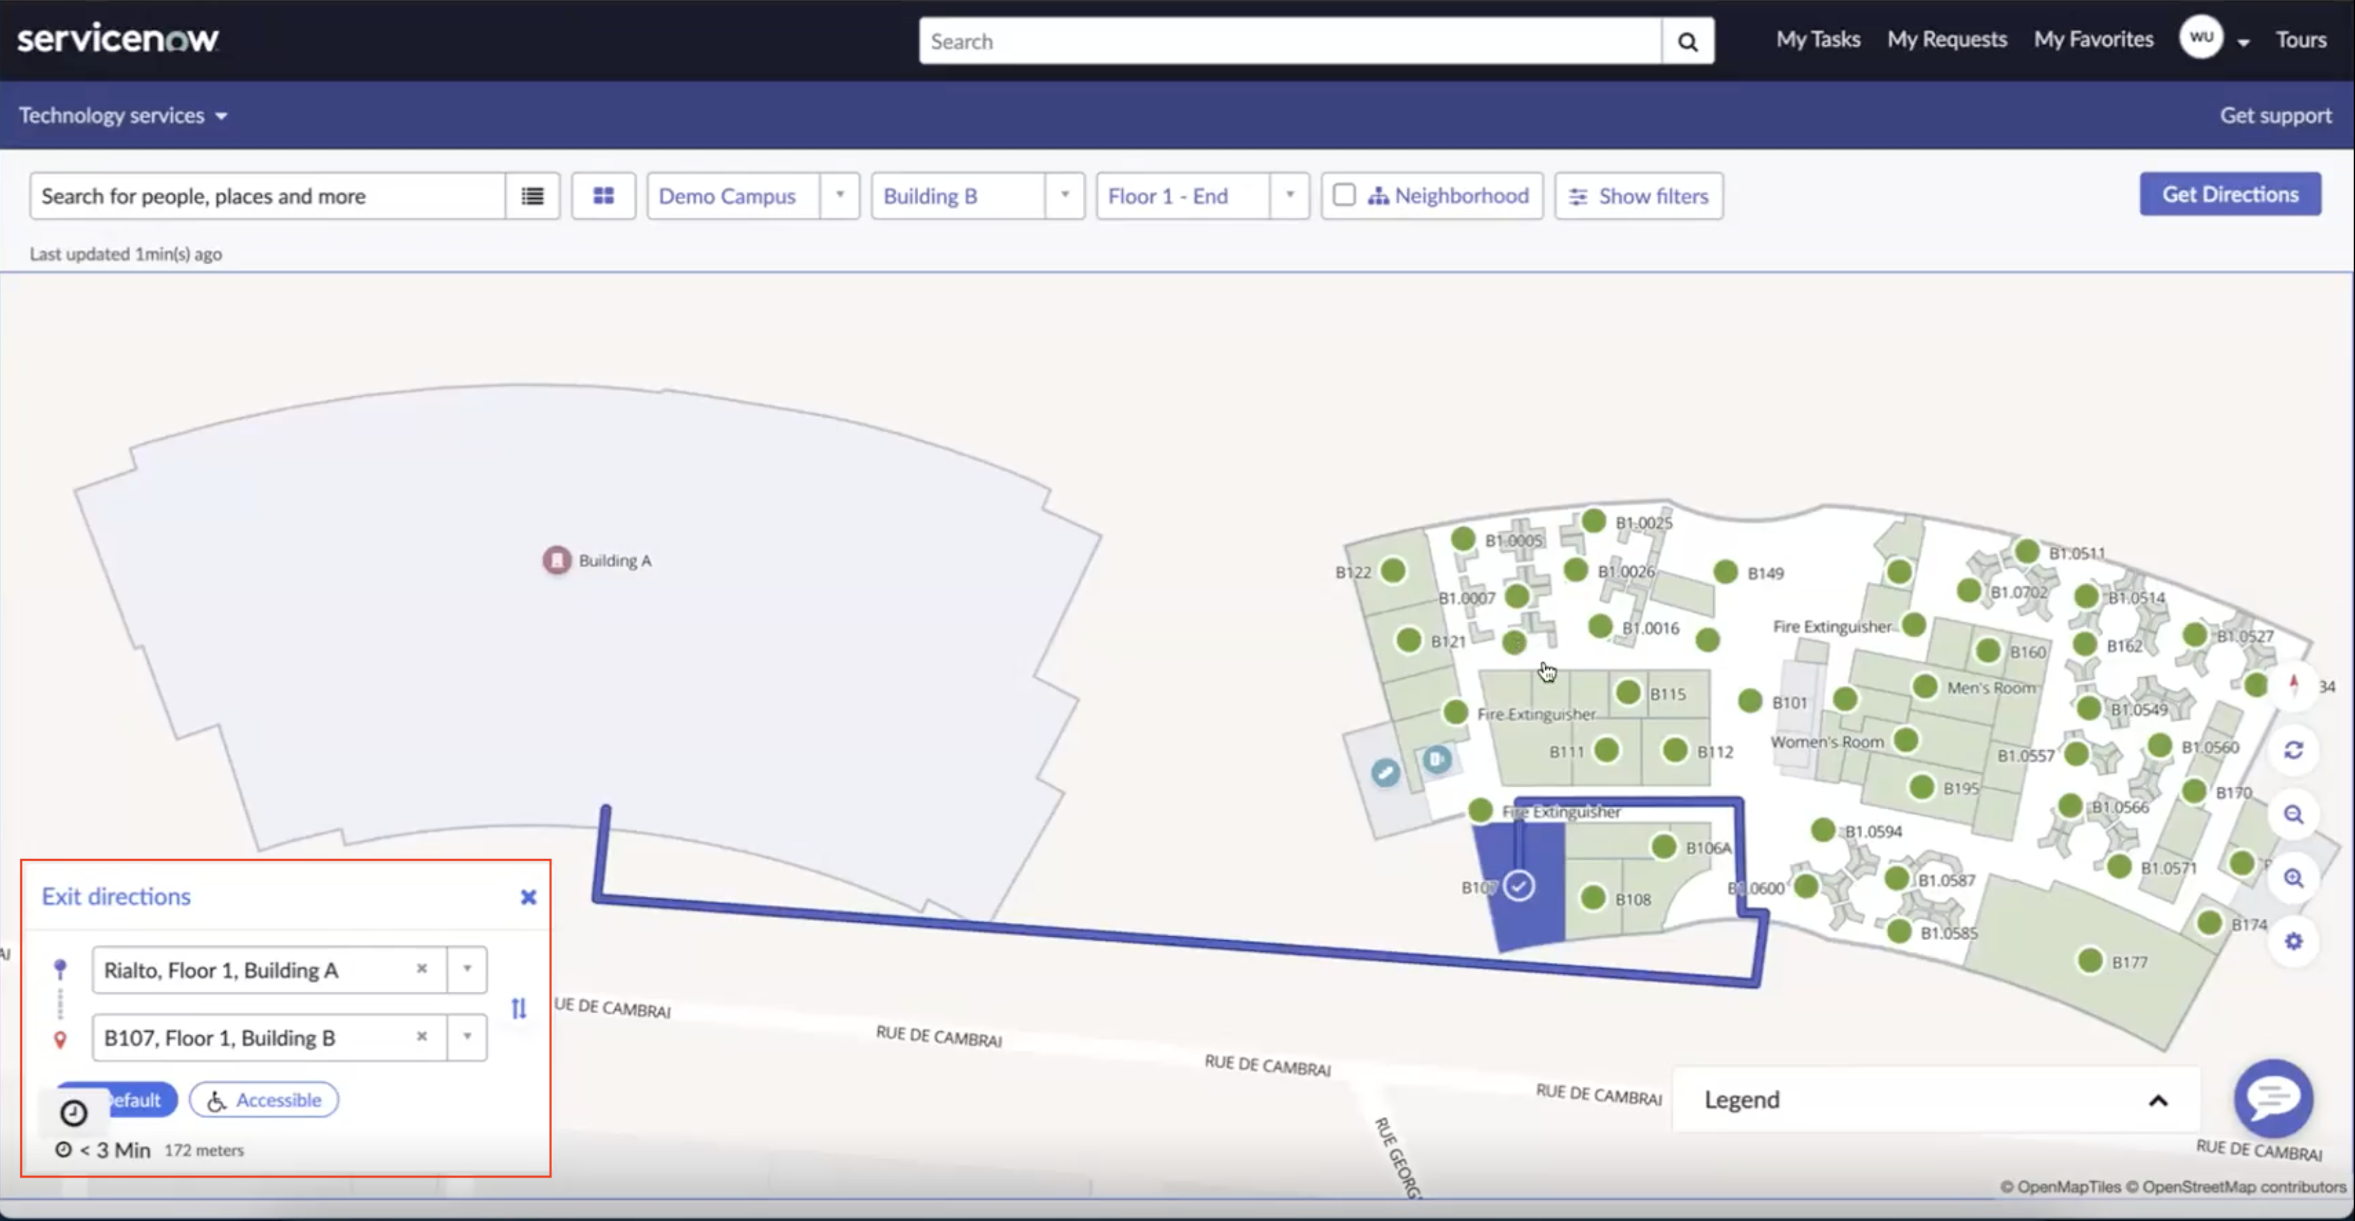This screenshot has height=1221, width=2355.
Task: Select the B177 green room marker
Action: pyautogui.click(x=2090, y=961)
